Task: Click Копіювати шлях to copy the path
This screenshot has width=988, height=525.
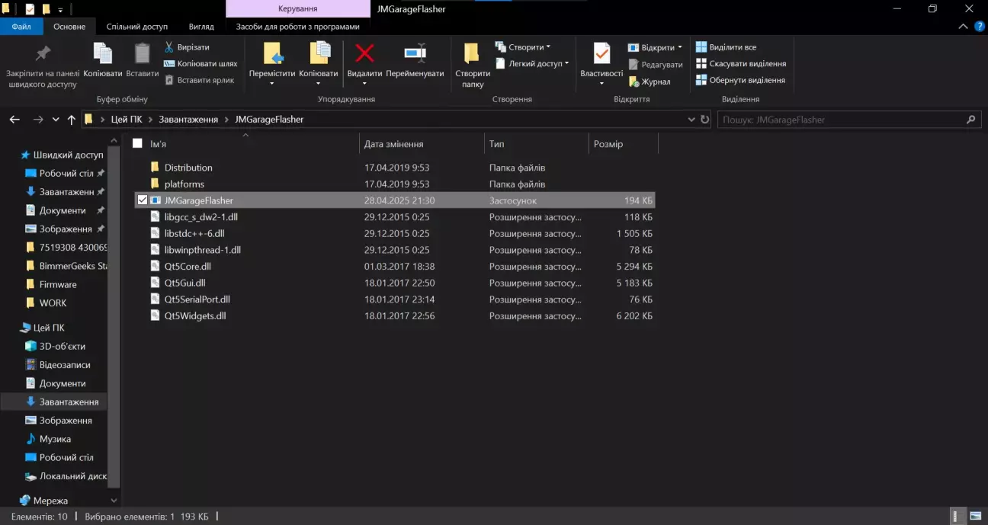Action: 200,64
